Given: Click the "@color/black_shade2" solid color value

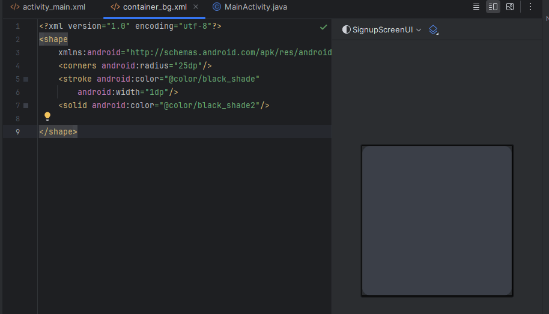Looking at the screenshot, I should click(x=210, y=105).
